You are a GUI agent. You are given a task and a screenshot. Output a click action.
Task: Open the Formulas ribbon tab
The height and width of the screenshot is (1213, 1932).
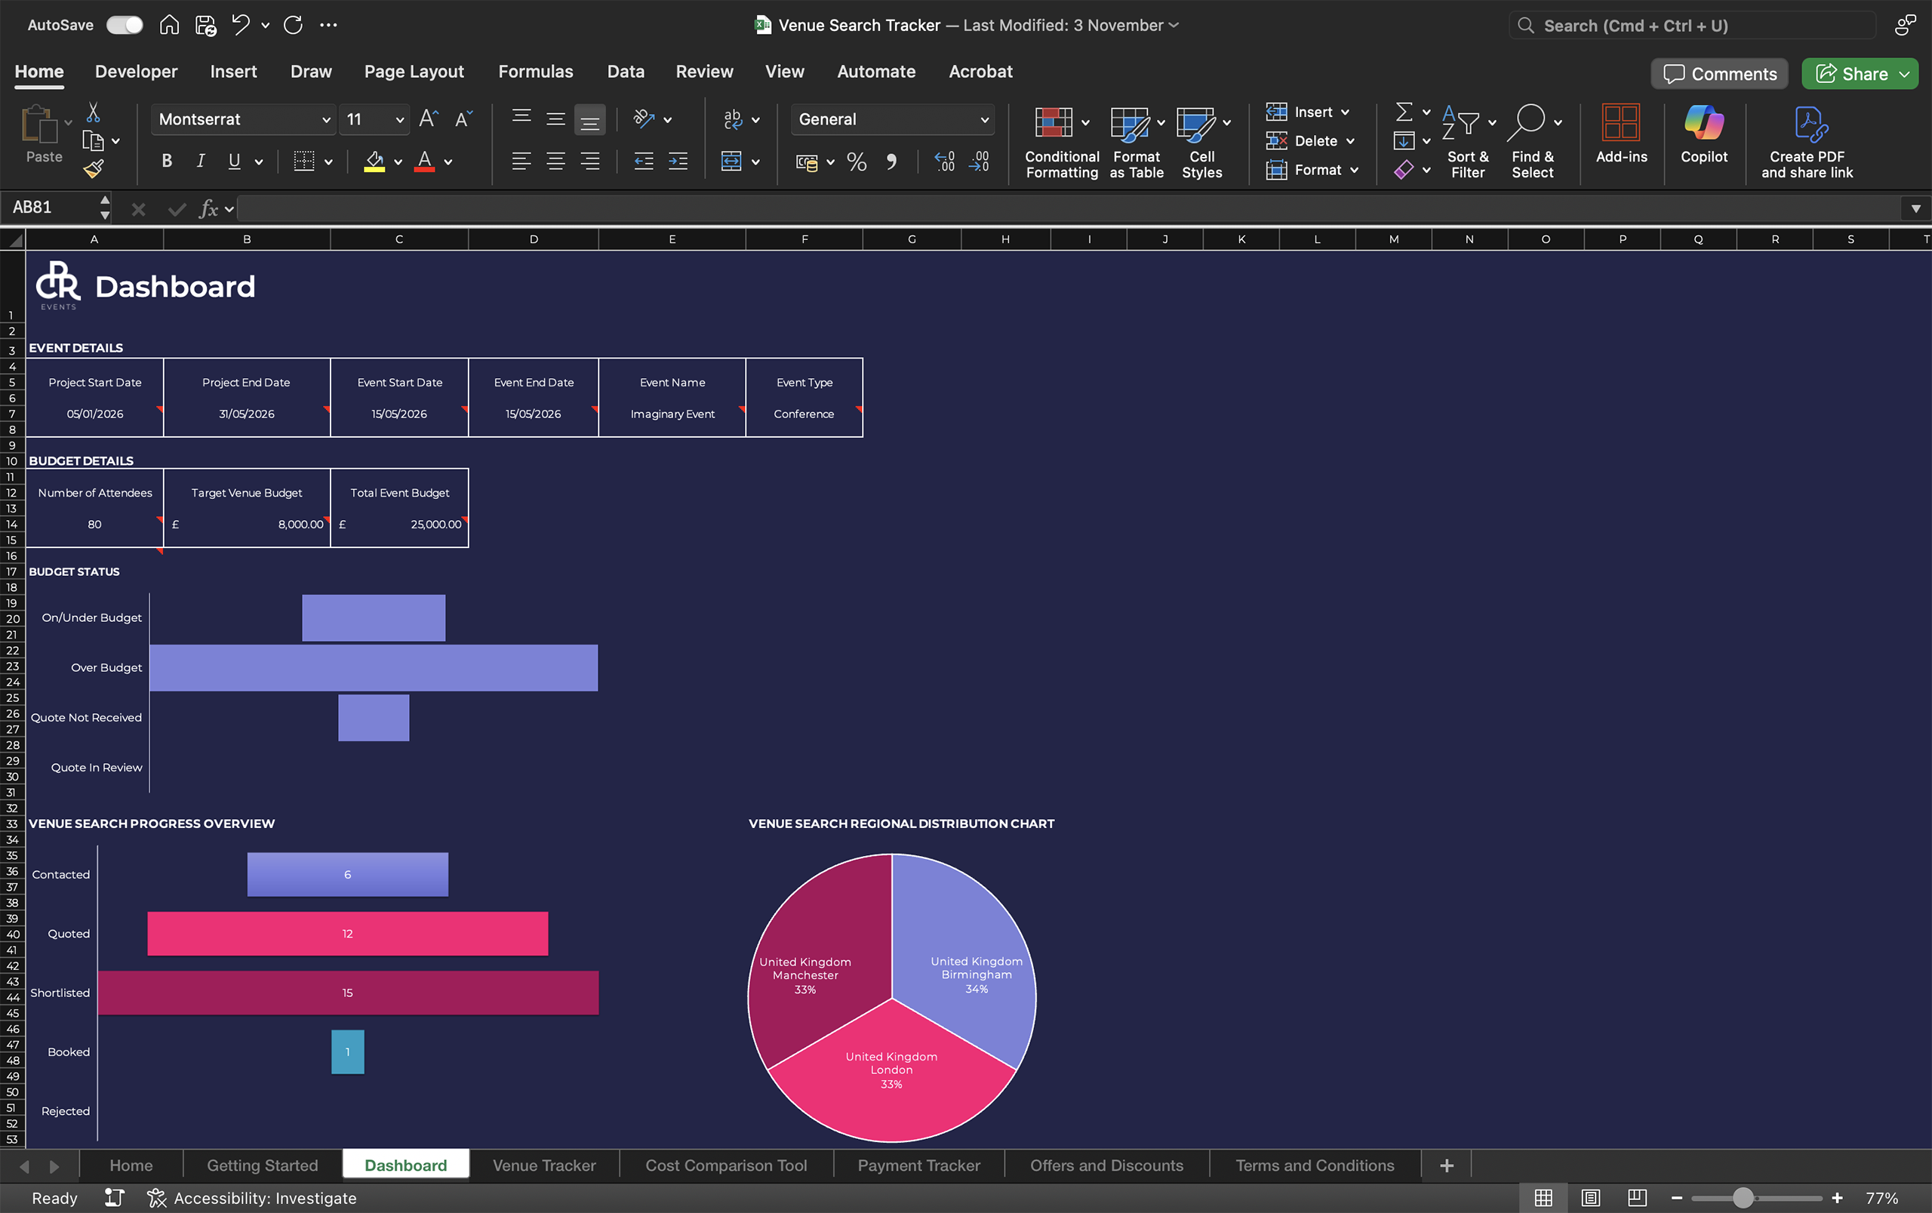(x=535, y=72)
